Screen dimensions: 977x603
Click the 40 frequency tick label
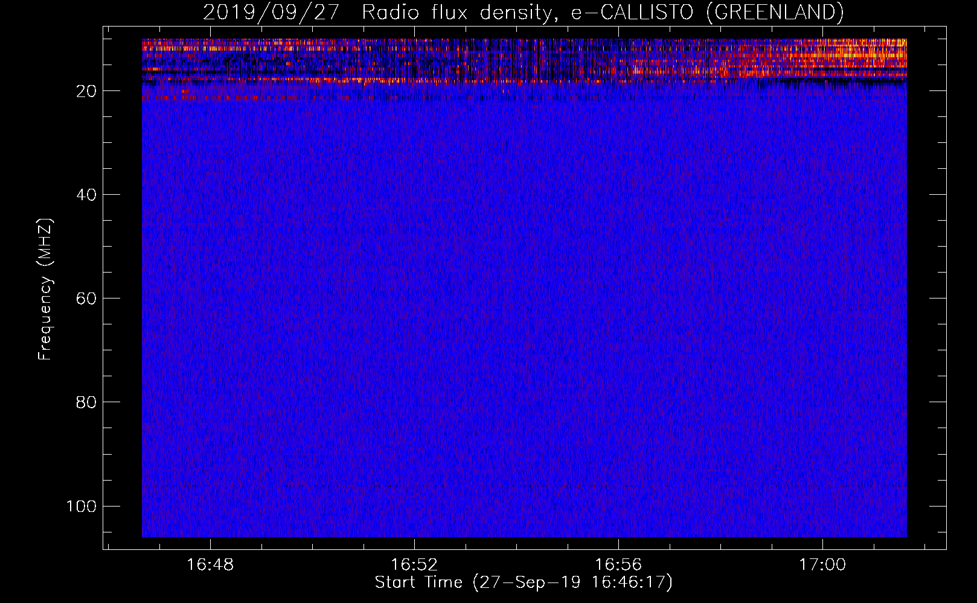[x=86, y=195]
